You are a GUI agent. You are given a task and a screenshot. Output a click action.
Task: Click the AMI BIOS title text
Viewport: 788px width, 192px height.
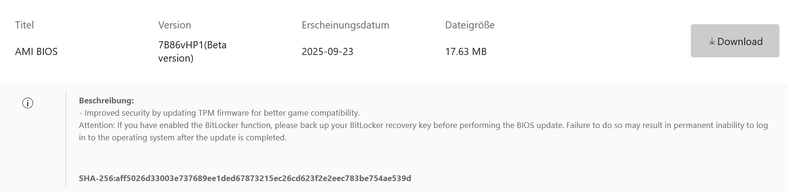pyautogui.click(x=36, y=52)
